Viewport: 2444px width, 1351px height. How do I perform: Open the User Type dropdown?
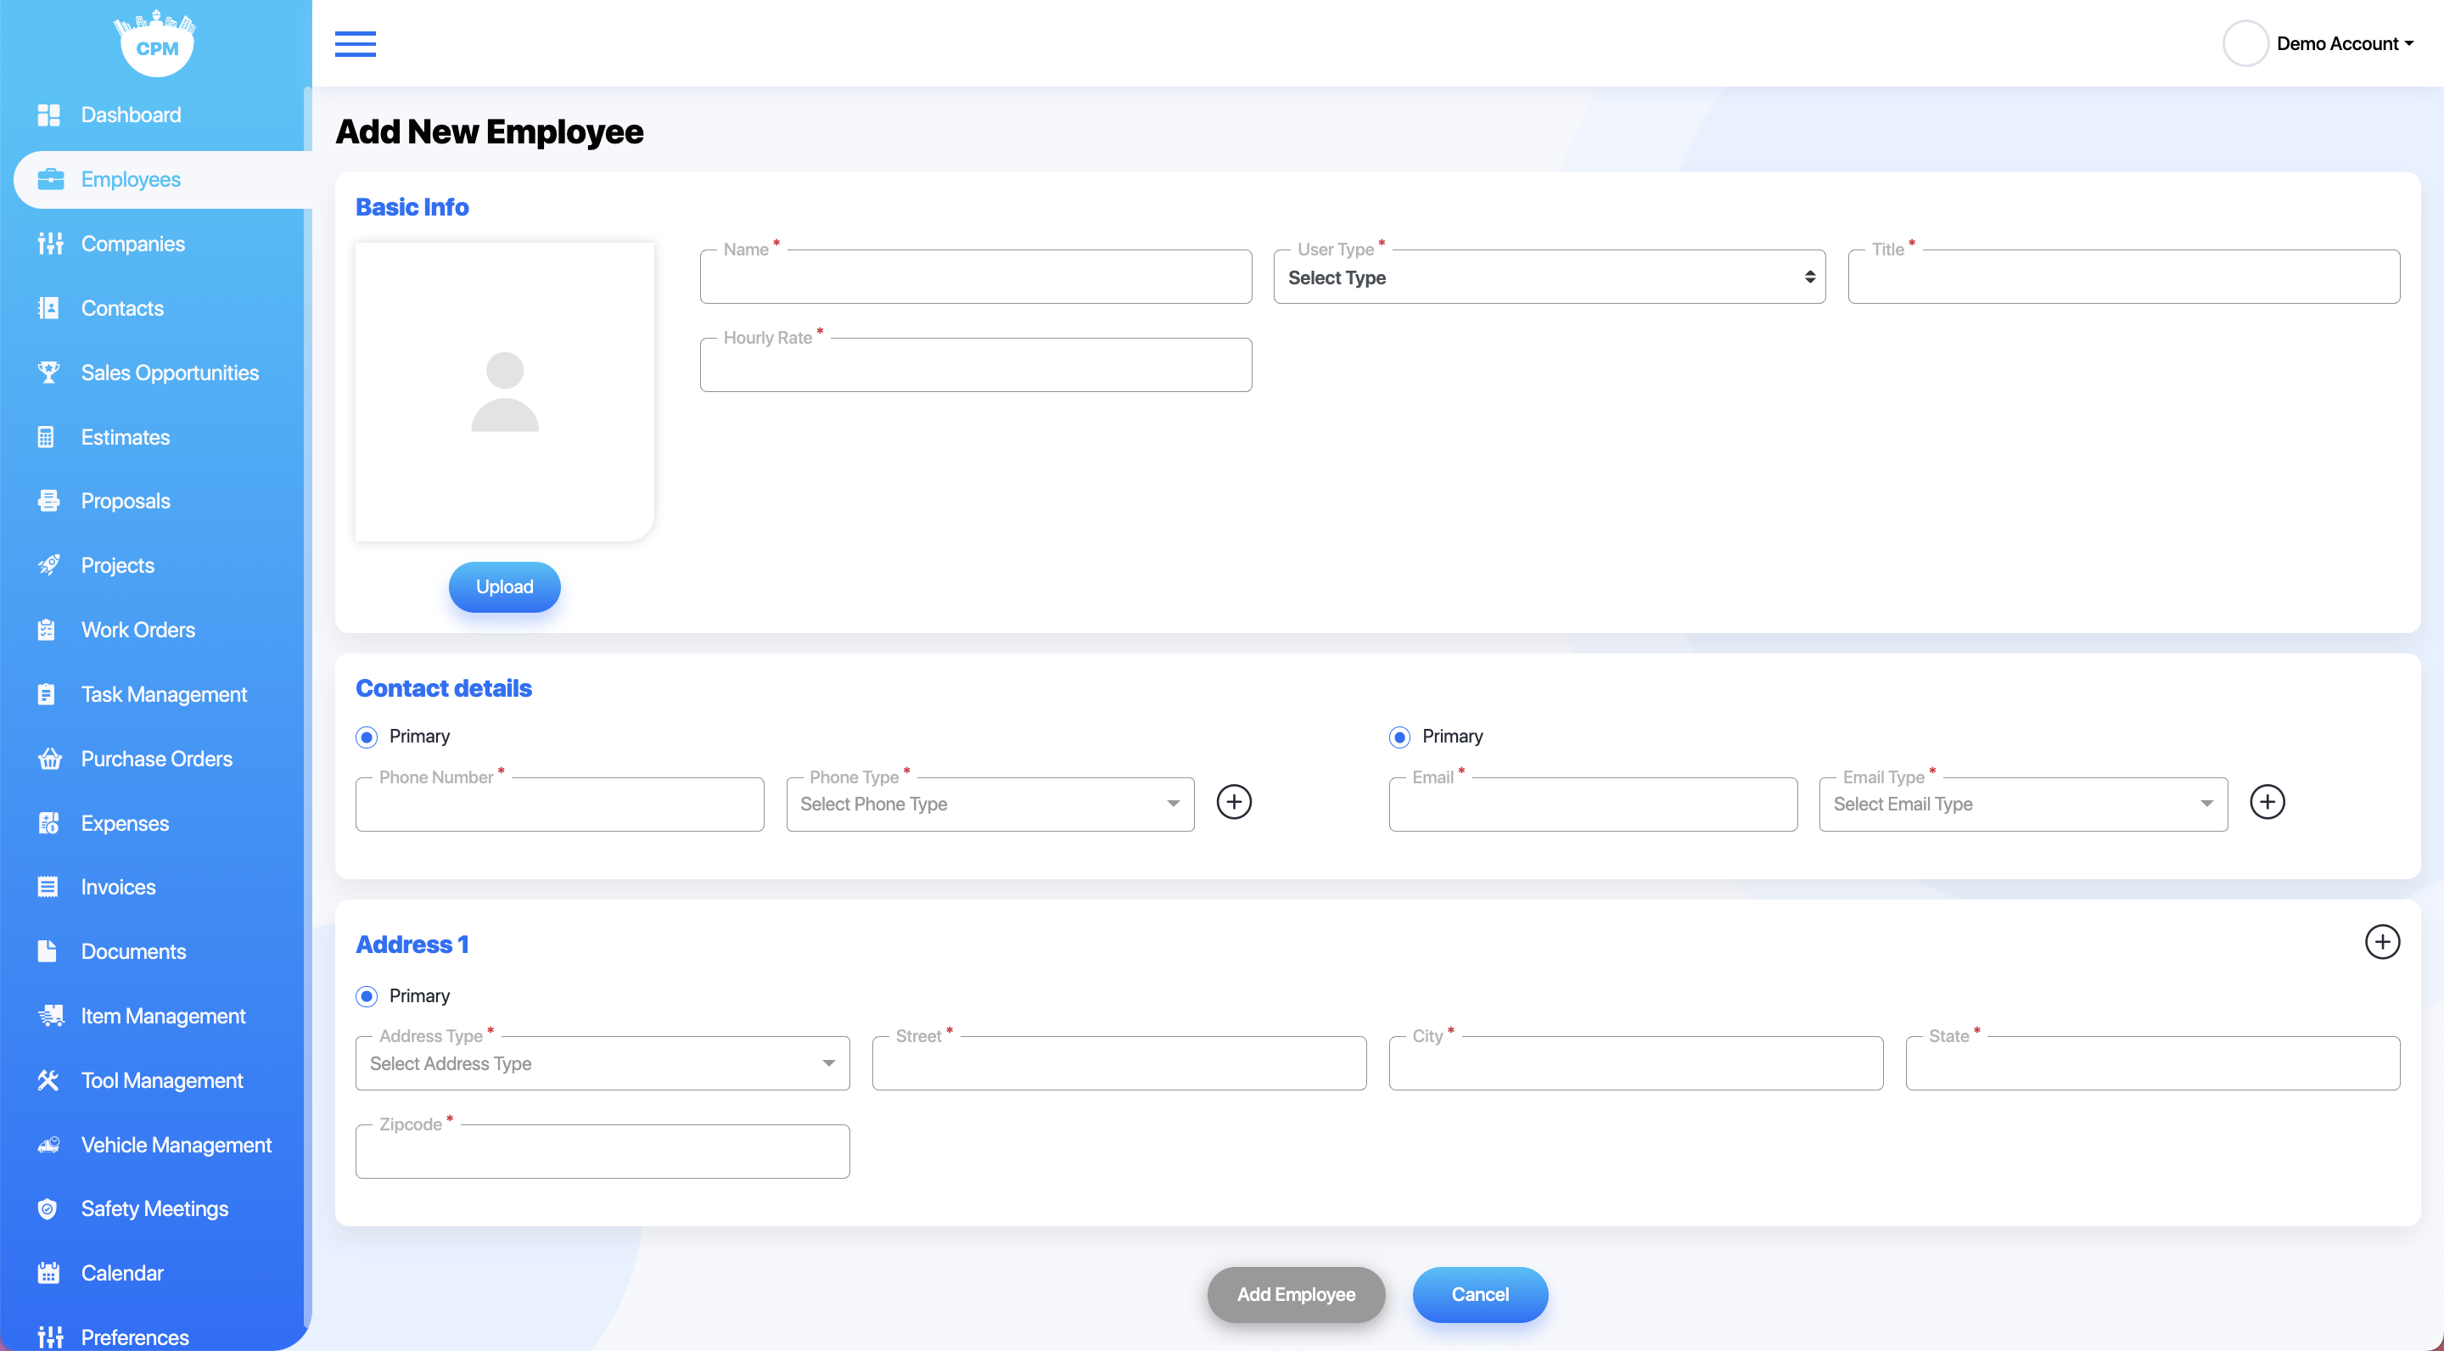click(1550, 277)
